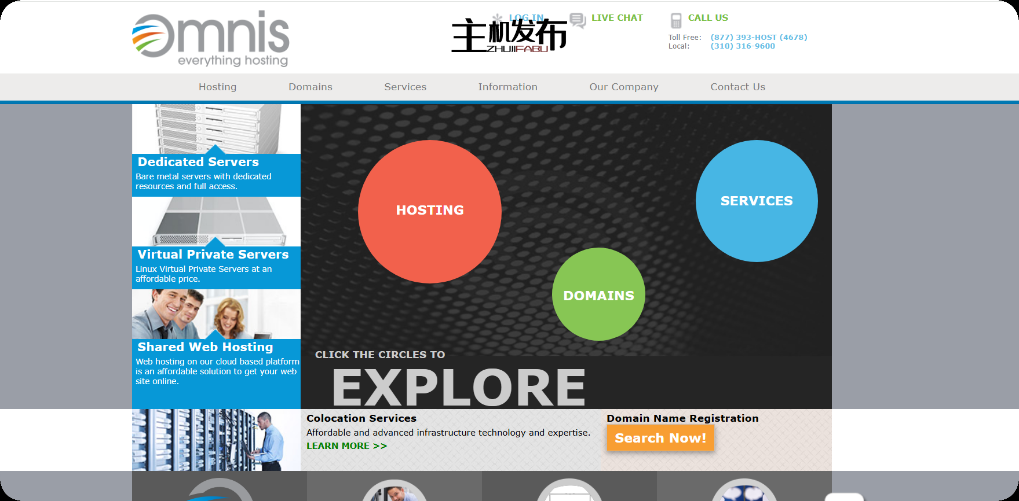
Task: Click the LOG IN link
Action: [x=526, y=18]
